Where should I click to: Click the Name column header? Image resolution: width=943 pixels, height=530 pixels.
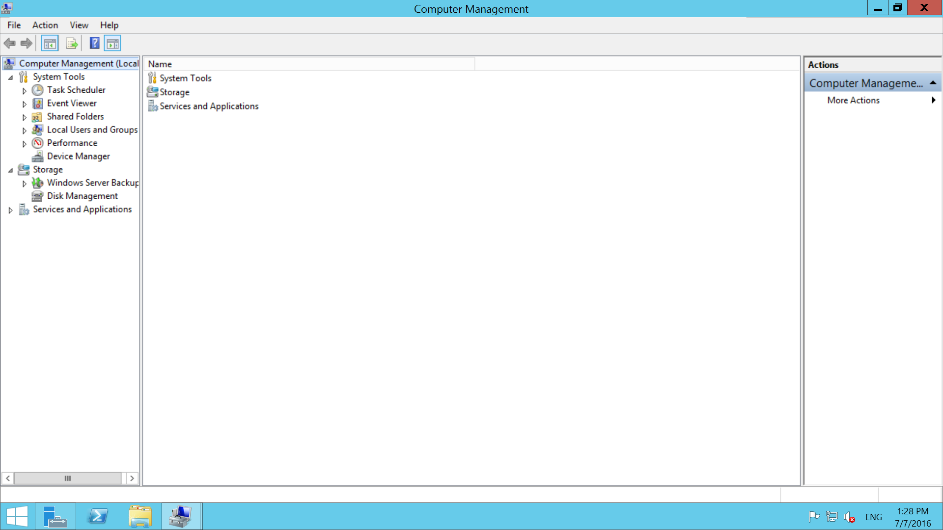pyautogui.click(x=310, y=64)
